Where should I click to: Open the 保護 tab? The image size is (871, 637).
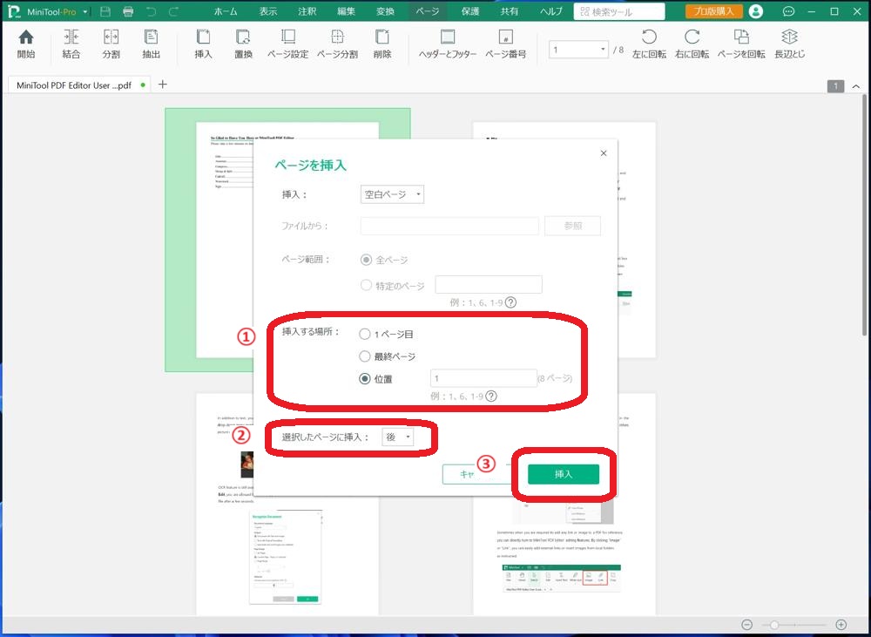tap(470, 11)
